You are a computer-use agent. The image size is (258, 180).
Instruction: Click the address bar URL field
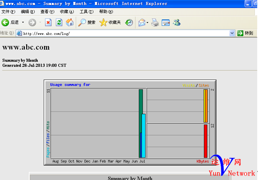pos(125,34)
